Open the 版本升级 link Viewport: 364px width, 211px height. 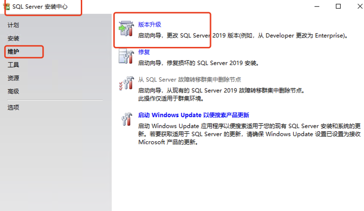147,25
